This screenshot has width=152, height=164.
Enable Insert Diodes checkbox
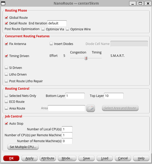click(51, 44)
